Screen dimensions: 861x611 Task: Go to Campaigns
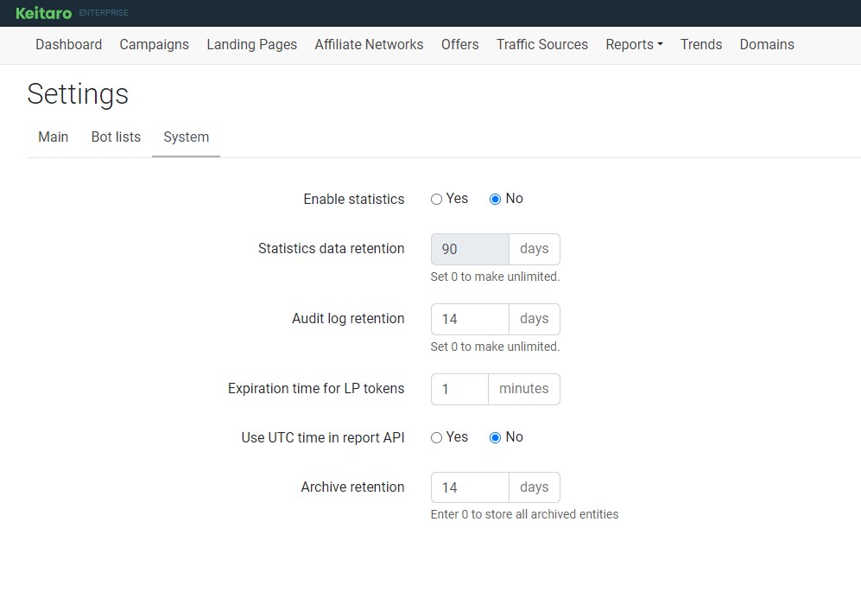(155, 44)
